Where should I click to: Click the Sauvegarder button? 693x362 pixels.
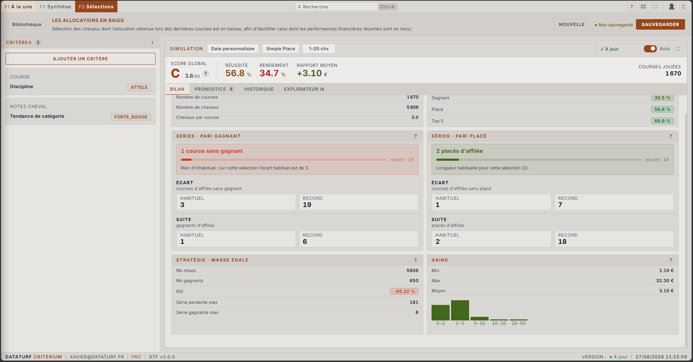(660, 25)
